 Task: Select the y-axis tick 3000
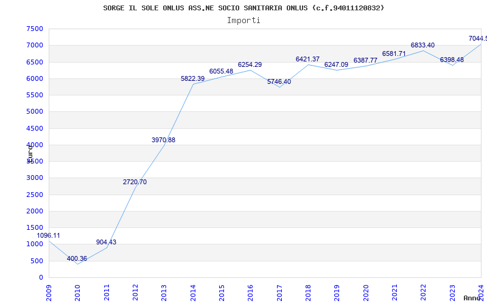(x=35, y=178)
